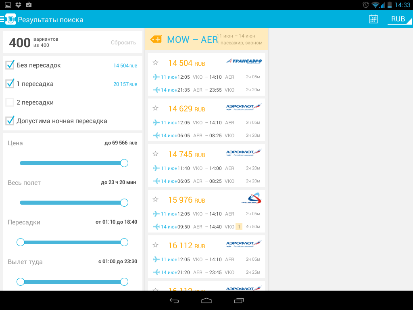The width and height of the screenshot is (413, 310).
Task: Tap the 14 504 RUB price for direct flights
Action: pos(125,66)
